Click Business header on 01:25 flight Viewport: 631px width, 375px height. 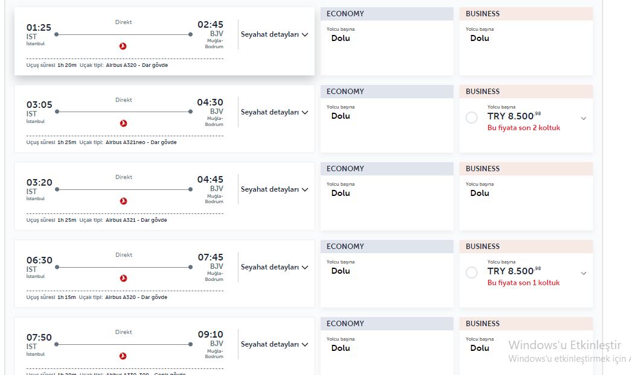point(525,14)
